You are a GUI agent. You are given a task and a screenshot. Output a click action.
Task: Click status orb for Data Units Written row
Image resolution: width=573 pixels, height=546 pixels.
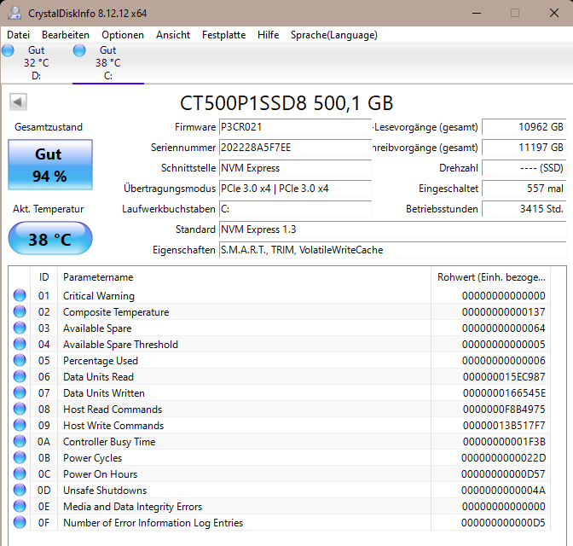(20, 392)
